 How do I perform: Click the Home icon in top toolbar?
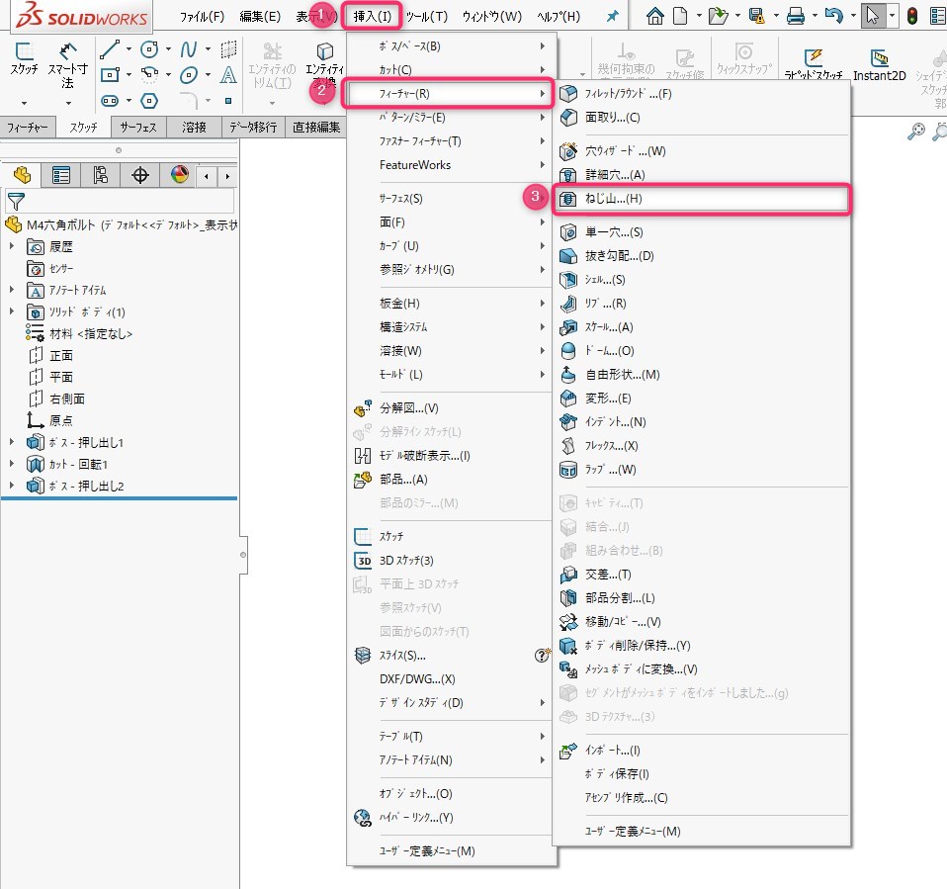point(654,16)
